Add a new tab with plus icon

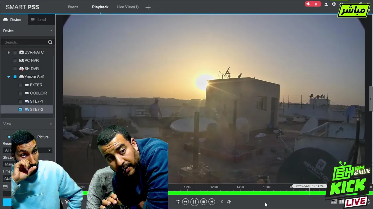click(148, 7)
